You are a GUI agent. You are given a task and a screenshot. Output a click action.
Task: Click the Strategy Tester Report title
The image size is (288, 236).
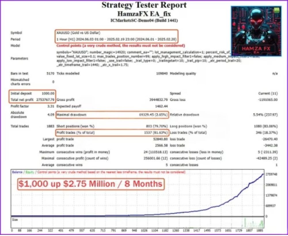(144, 5)
